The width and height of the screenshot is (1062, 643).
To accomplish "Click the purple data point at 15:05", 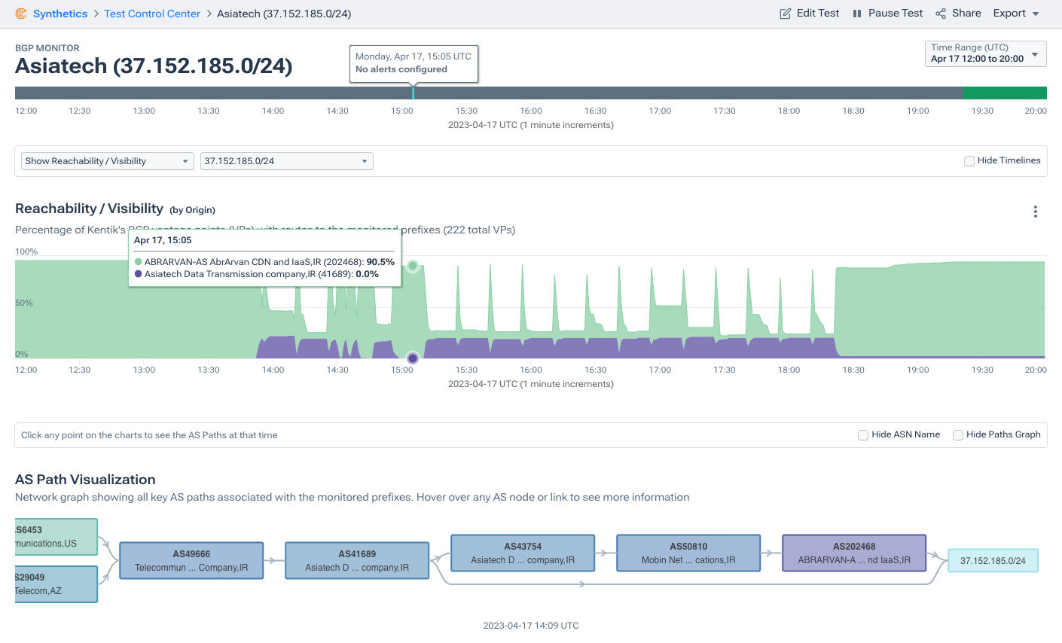I will point(413,358).
